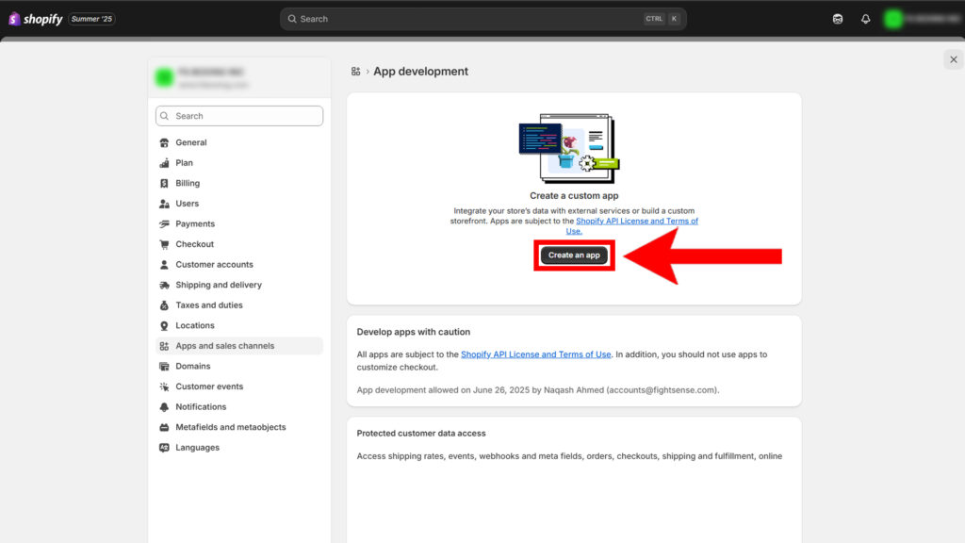This screenshot has width=965, height=543.
Task: Open Shopify API License link under Develop apps with caution
Action: click(x=536, y=354)
